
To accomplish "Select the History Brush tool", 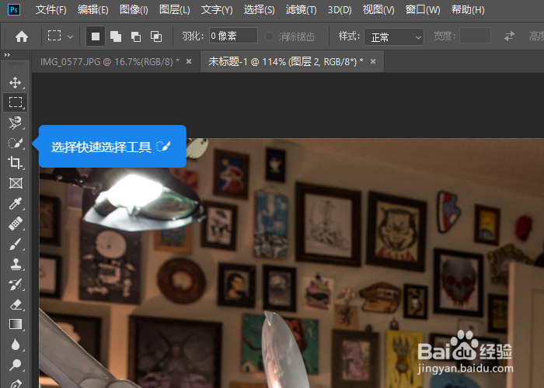I will click(x=16, y=285).
